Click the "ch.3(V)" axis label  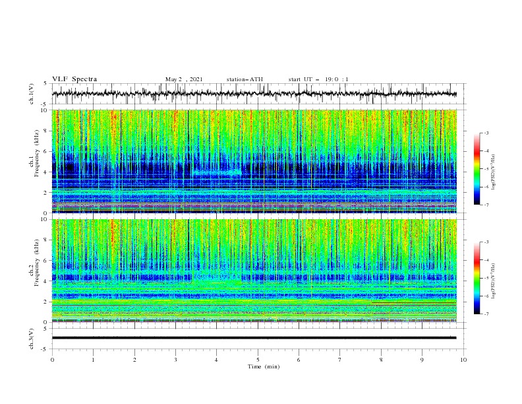[x=32, y=339]
